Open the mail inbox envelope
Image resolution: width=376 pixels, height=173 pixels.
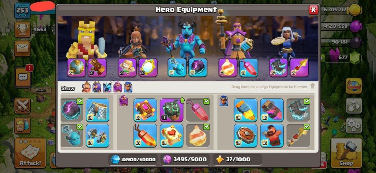pyautogui.click(x=22, y=48)
